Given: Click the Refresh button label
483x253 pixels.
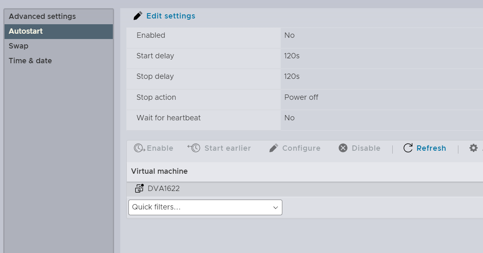Looking at the screenshot, I should pos(431,148).
